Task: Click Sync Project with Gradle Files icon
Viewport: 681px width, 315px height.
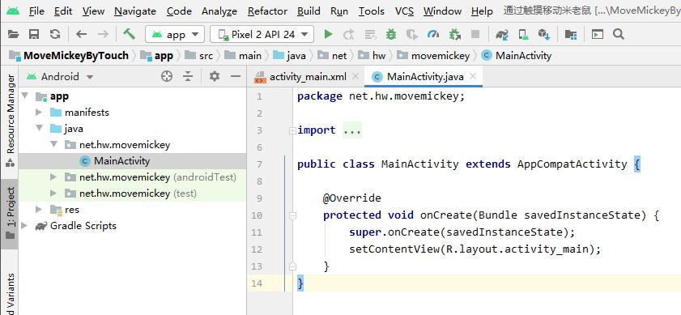Action: pos(502,34)
